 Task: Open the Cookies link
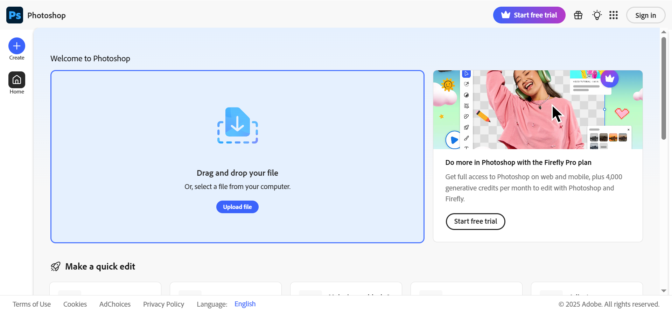point(75,304)
